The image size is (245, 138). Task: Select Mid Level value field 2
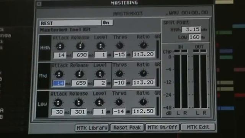[100, 83]
